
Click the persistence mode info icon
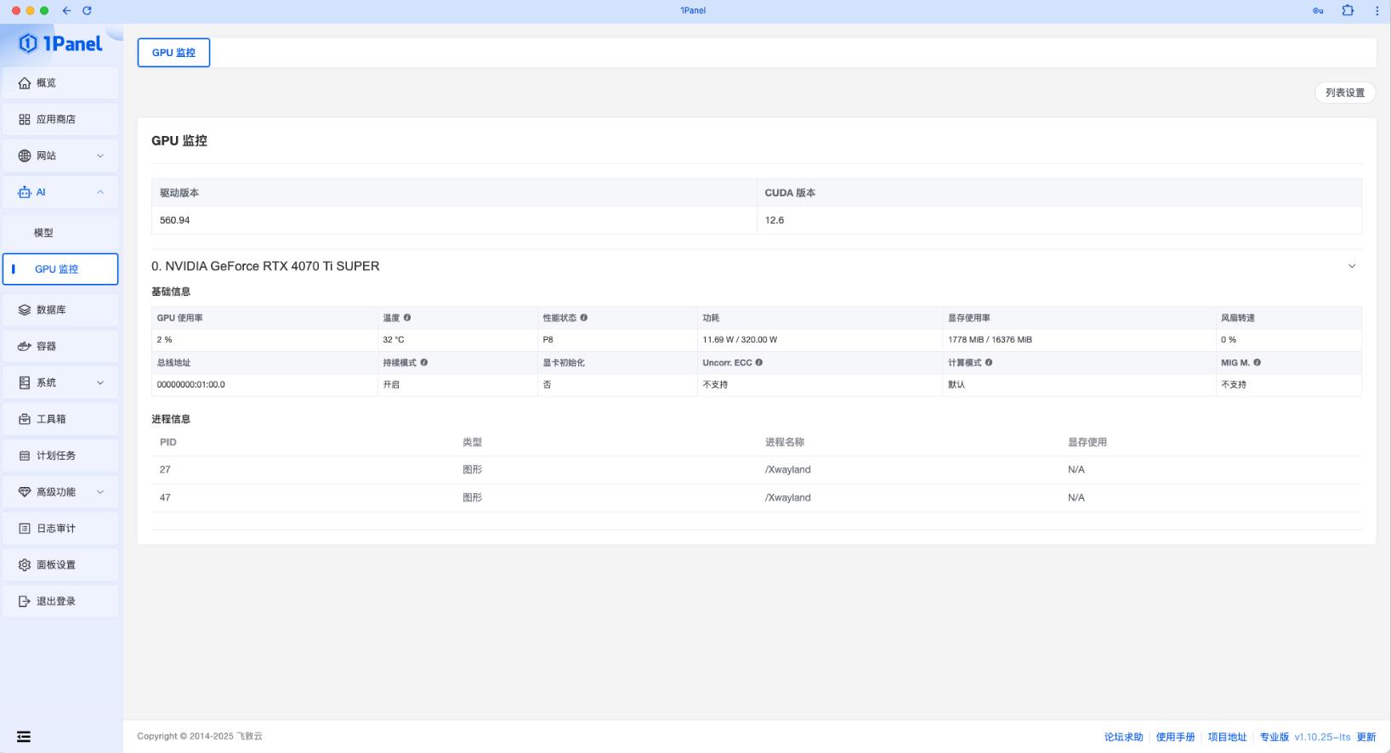tap(424, 363)
